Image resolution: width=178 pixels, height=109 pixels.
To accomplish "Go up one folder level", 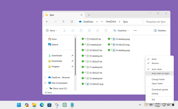I will pos(64,22).
